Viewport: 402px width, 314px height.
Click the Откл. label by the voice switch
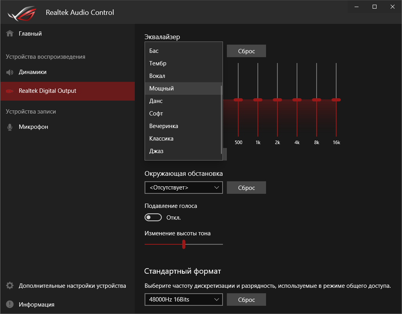tap(174, 218)
